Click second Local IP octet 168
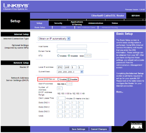 (67, 67)
